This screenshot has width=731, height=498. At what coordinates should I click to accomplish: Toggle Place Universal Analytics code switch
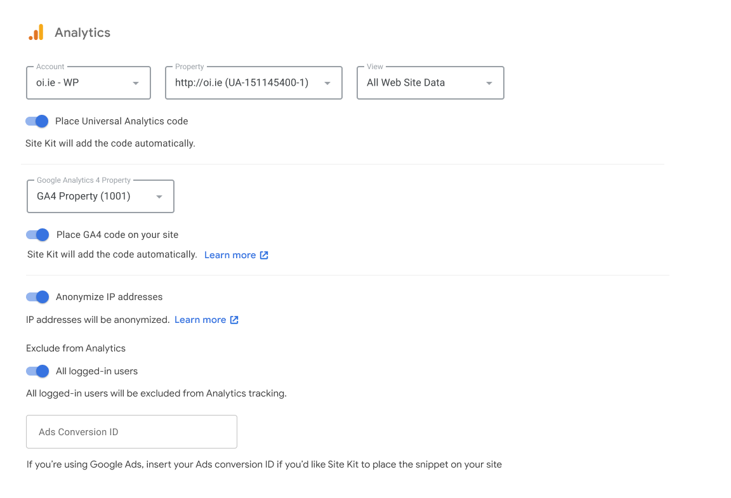(x=37, y=121)
